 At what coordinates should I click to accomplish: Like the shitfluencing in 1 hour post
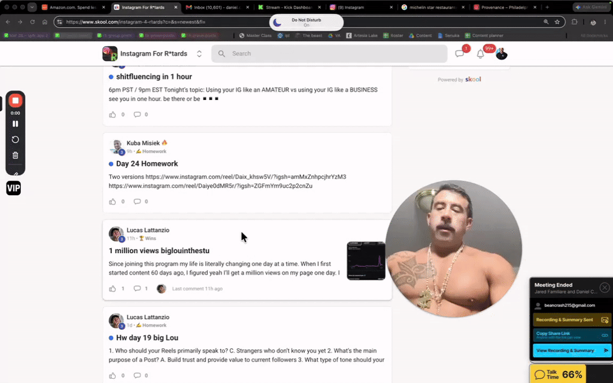pyautogui.click(x=113, y=114)
